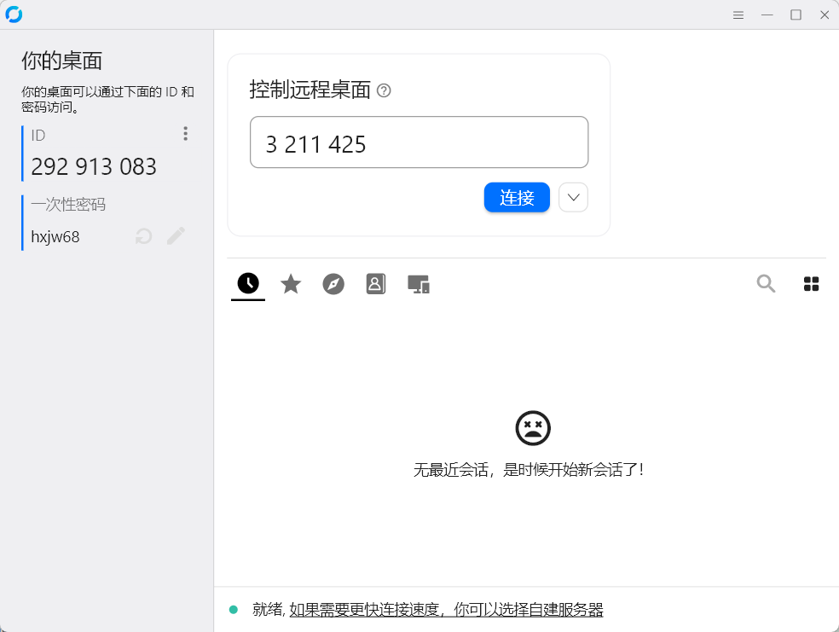
Task: Click the search magnifier icon
Action: tap(766, 283)
